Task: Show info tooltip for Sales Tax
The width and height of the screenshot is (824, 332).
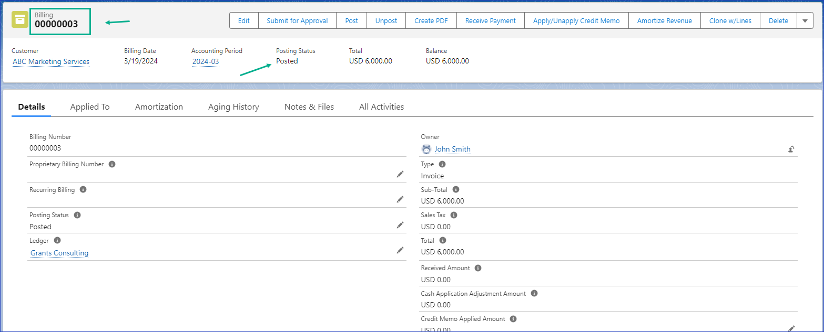Action: point(454,215)
